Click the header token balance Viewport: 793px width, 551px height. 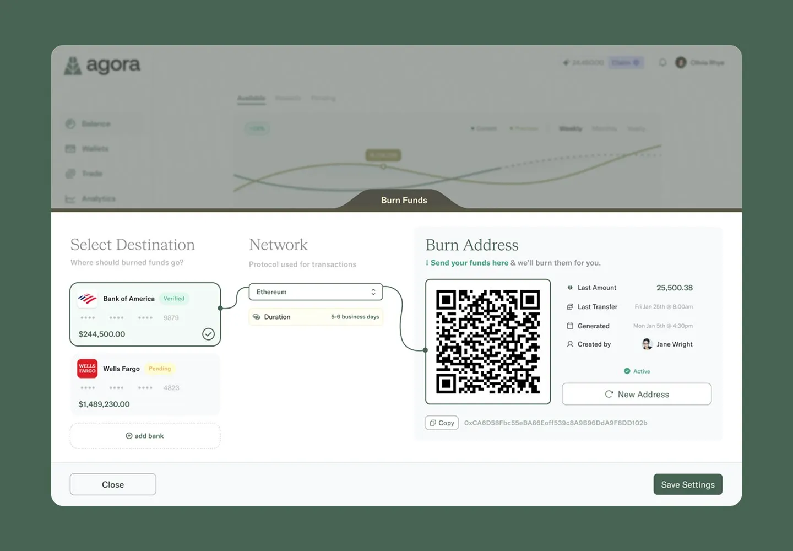click(584, 62)
